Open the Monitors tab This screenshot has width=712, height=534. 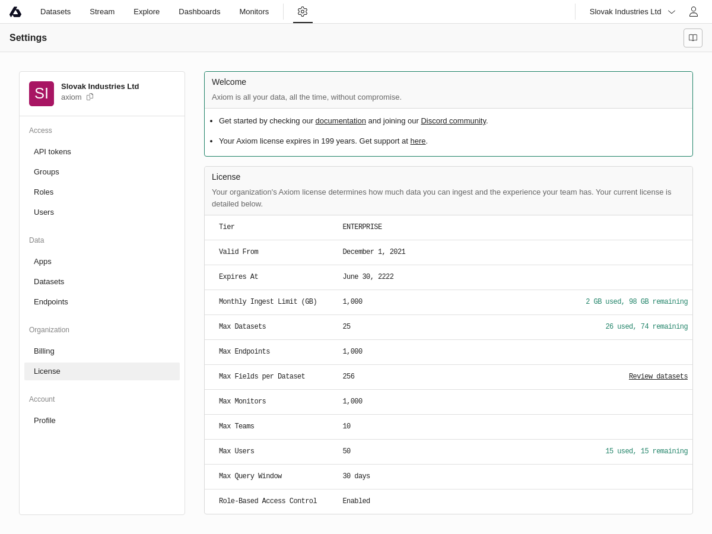click(254, 12)
